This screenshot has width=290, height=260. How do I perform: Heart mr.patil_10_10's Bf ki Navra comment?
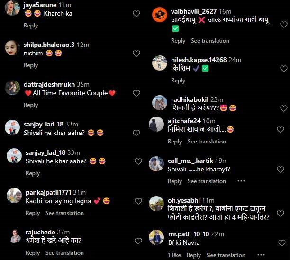point(282,243)
